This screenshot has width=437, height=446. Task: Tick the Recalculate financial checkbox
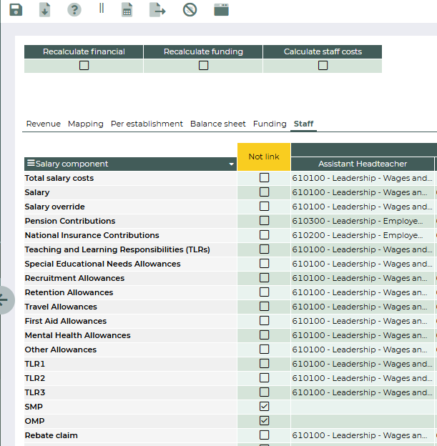pos(84,65)
